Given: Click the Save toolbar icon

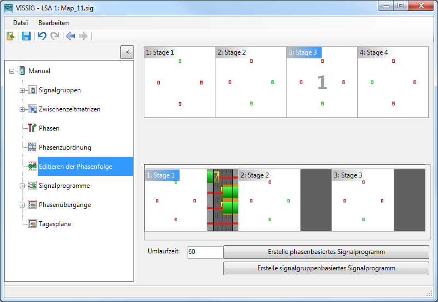Looking at the screenshot, I should pyautogui.click(x=26, y=36).
